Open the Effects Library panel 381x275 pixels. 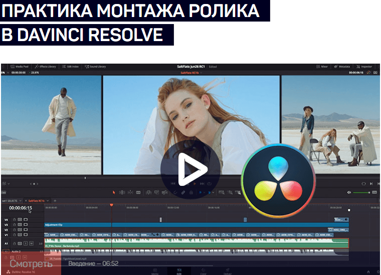tap(45, 67)
